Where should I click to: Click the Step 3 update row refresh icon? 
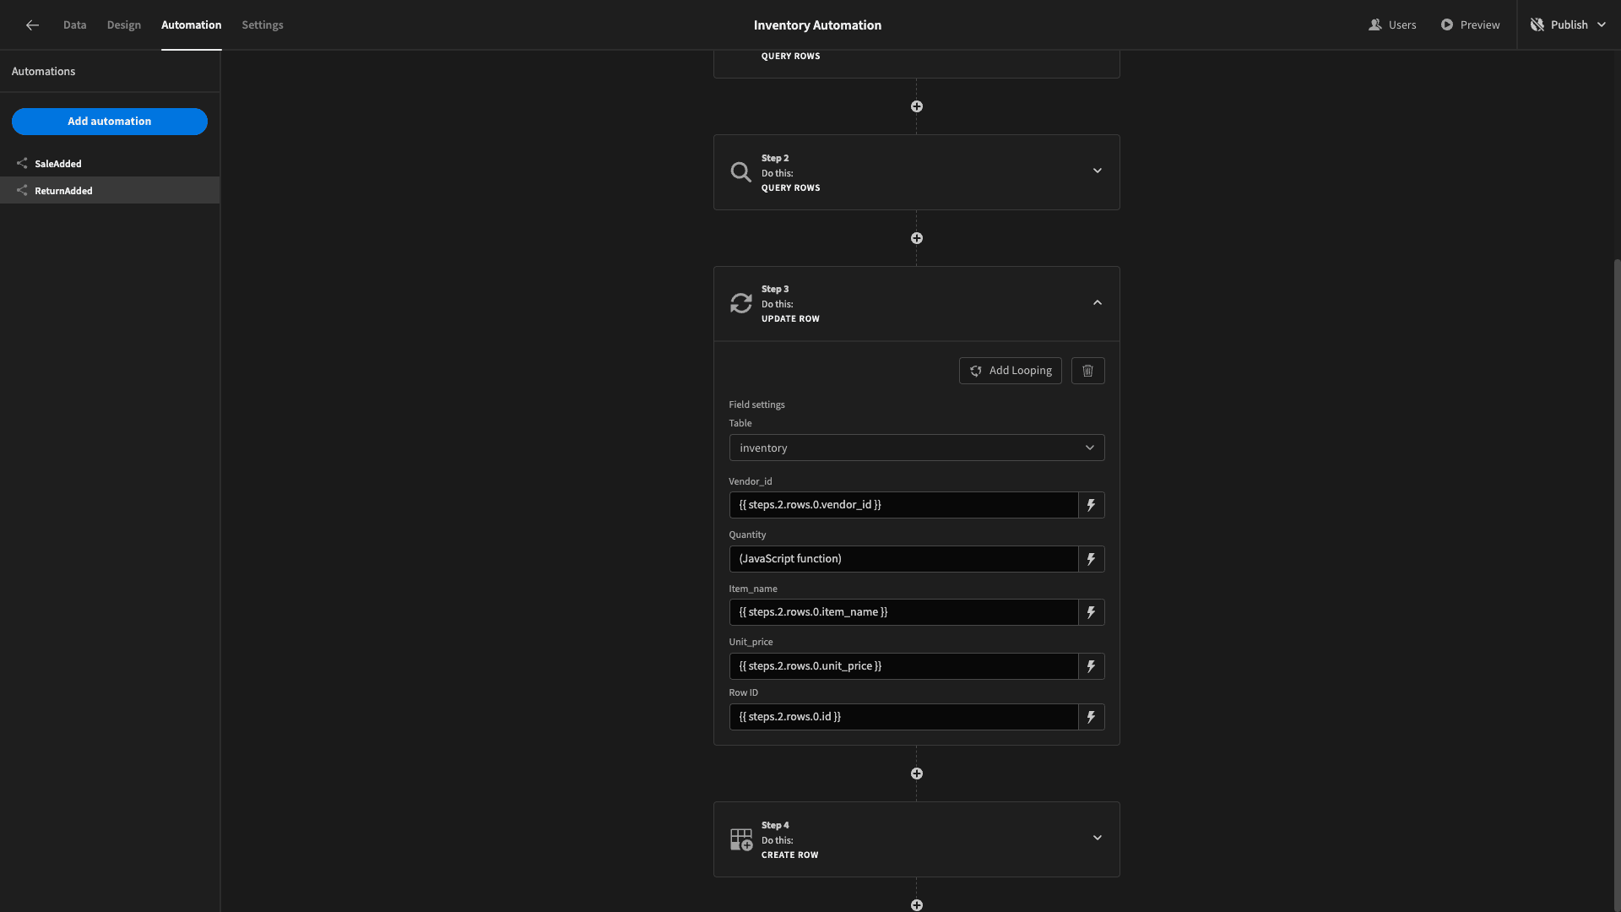[x=740, y=303]
